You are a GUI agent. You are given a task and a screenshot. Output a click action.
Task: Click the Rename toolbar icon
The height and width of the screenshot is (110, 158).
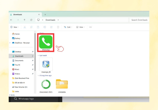point(45,27)
